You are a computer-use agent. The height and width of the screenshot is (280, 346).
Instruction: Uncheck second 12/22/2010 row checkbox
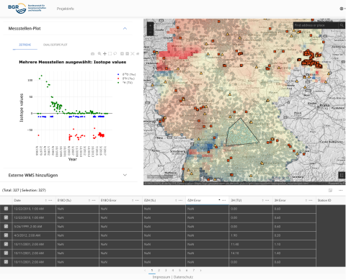click(6, 217)
